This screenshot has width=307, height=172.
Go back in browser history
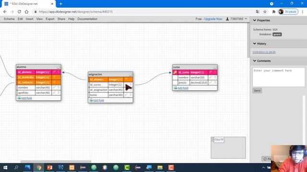coord(5,11)
